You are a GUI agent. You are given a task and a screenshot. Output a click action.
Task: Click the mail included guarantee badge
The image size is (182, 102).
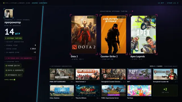pos(15,70)
